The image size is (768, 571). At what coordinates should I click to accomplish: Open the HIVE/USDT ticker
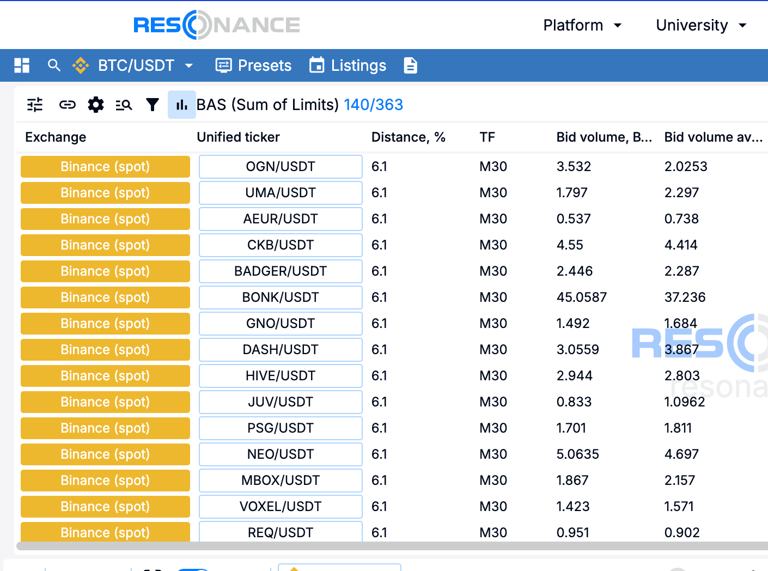(281, 376)
